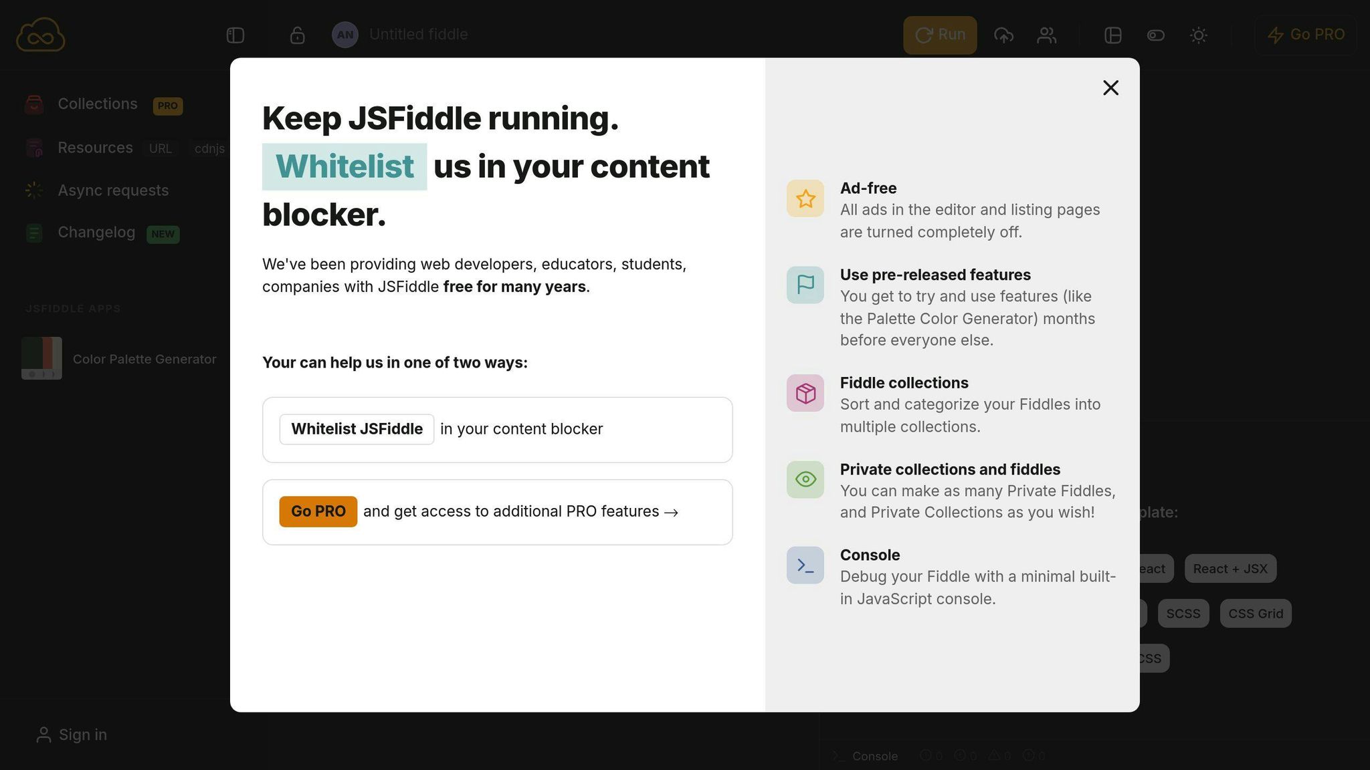Viewport: 1370px width, 770px height.
Task: Open Changelog in sidebar
Action: click(96, 233)
